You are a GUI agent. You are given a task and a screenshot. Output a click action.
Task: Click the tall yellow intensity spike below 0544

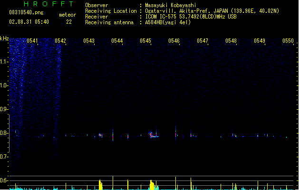tap(113, 183)
